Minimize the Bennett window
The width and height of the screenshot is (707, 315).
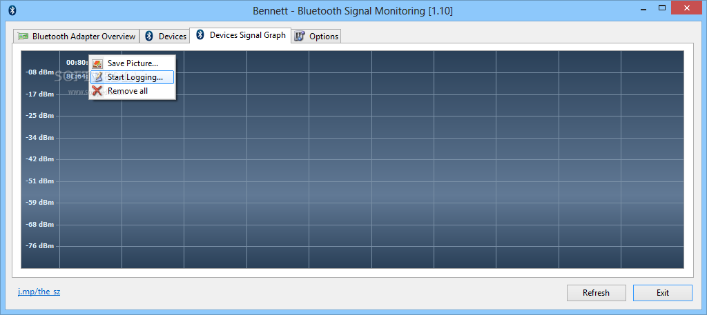coord(644,8)
